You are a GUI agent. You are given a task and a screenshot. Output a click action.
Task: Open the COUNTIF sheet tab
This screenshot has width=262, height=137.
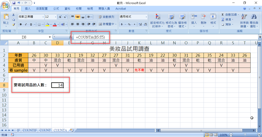pos(30,130)
